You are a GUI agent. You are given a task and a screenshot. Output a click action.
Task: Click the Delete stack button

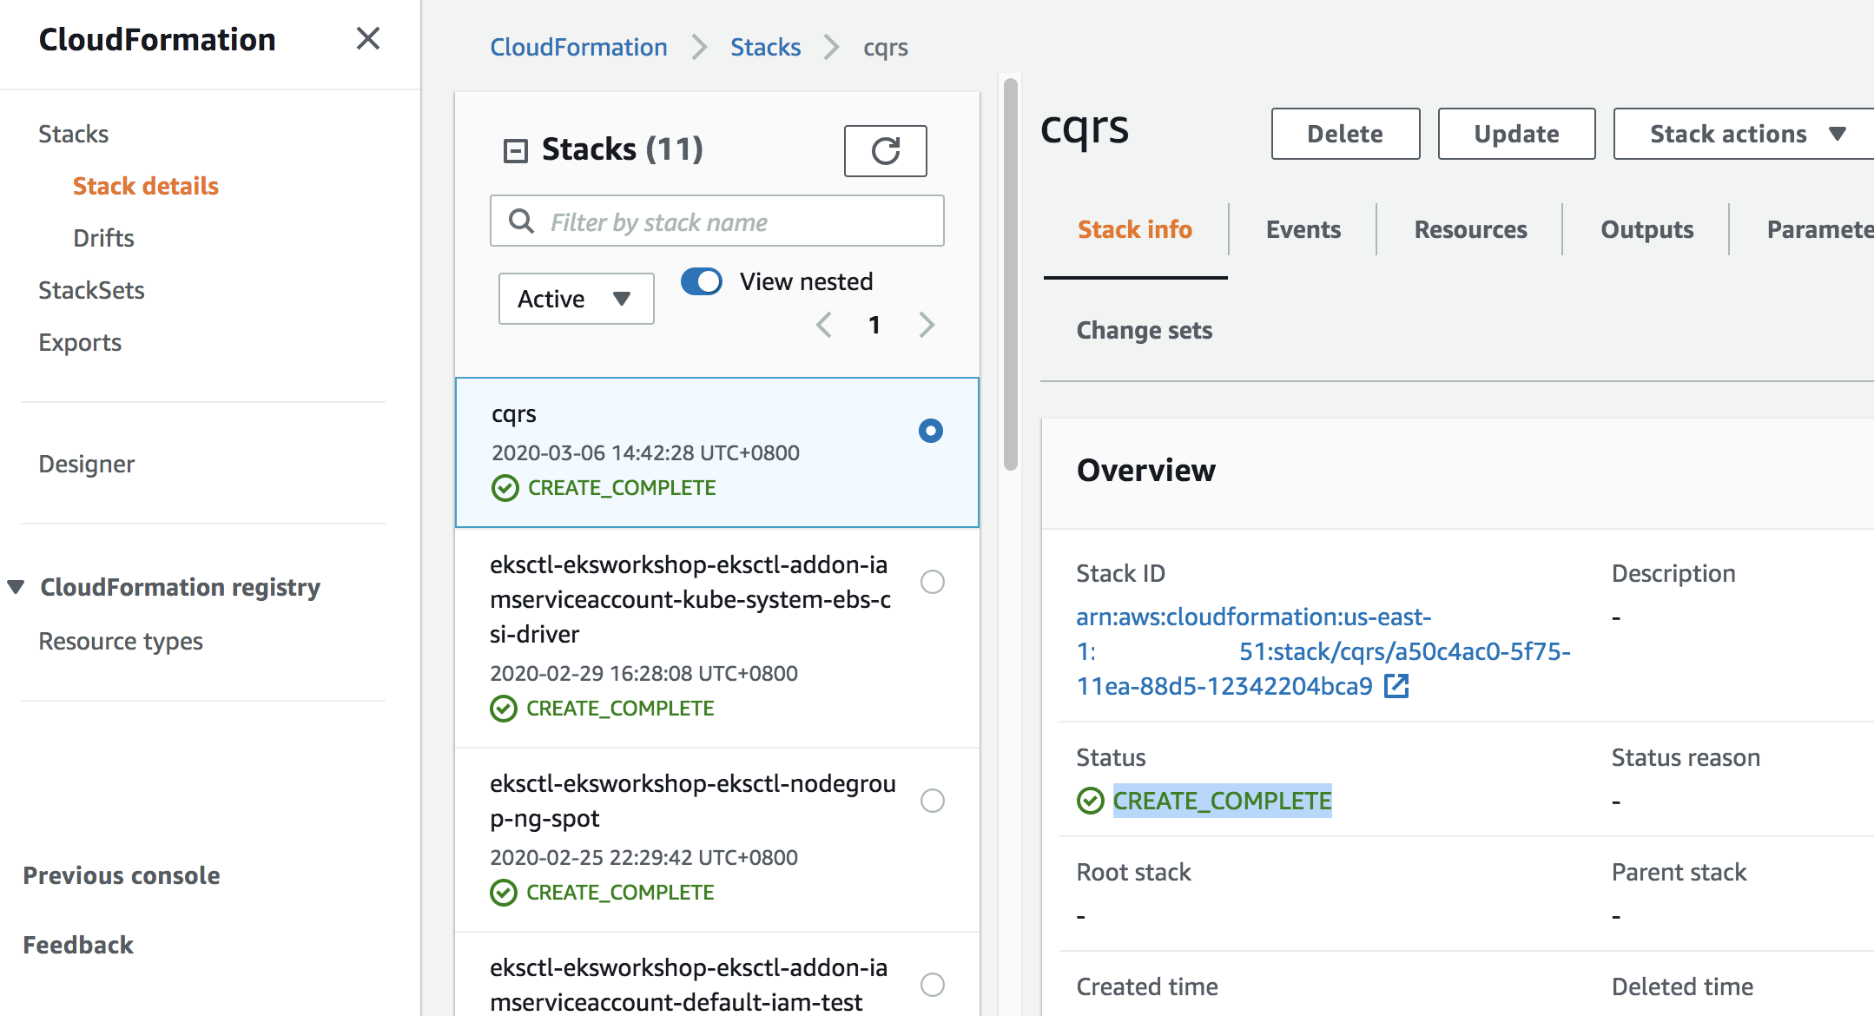(x=1345, y=134)
